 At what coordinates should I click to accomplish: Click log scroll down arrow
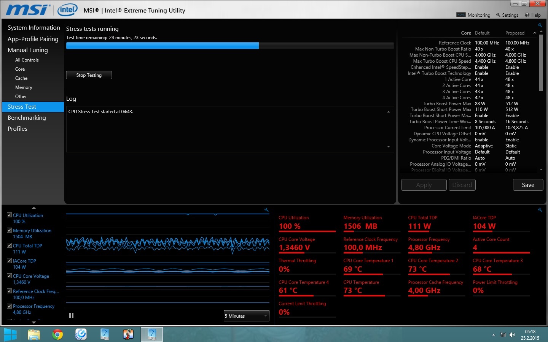click(x=389, y=147)
